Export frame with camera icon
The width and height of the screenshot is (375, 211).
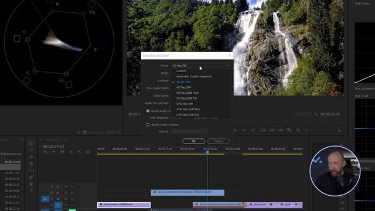281,130
